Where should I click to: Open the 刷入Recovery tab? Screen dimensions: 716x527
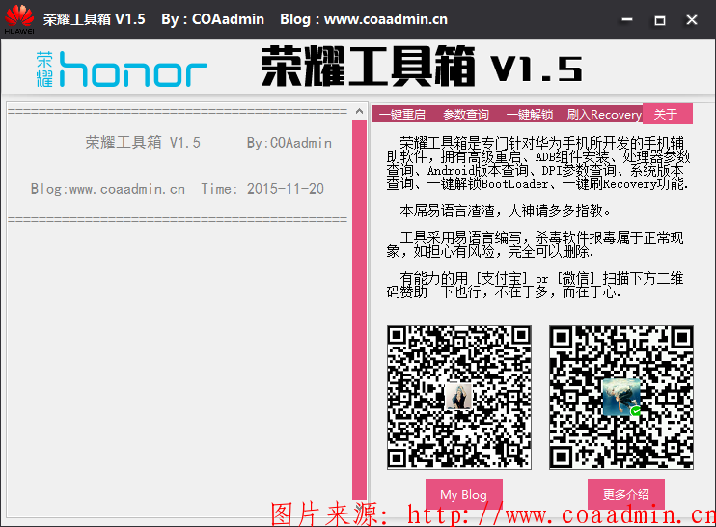click(604, 114)
